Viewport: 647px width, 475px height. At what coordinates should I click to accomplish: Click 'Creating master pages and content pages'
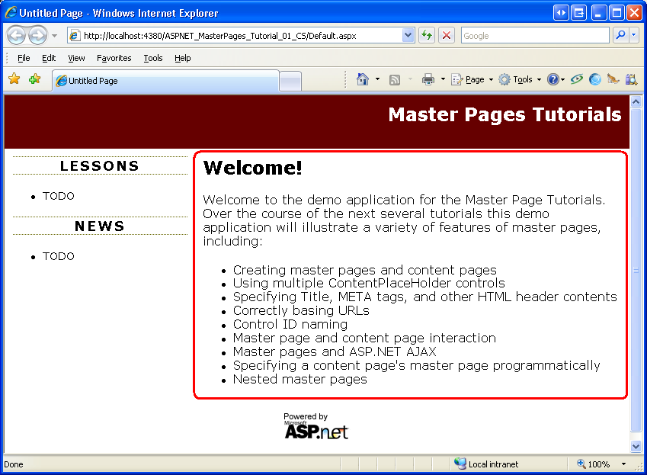tap(365, 270)
